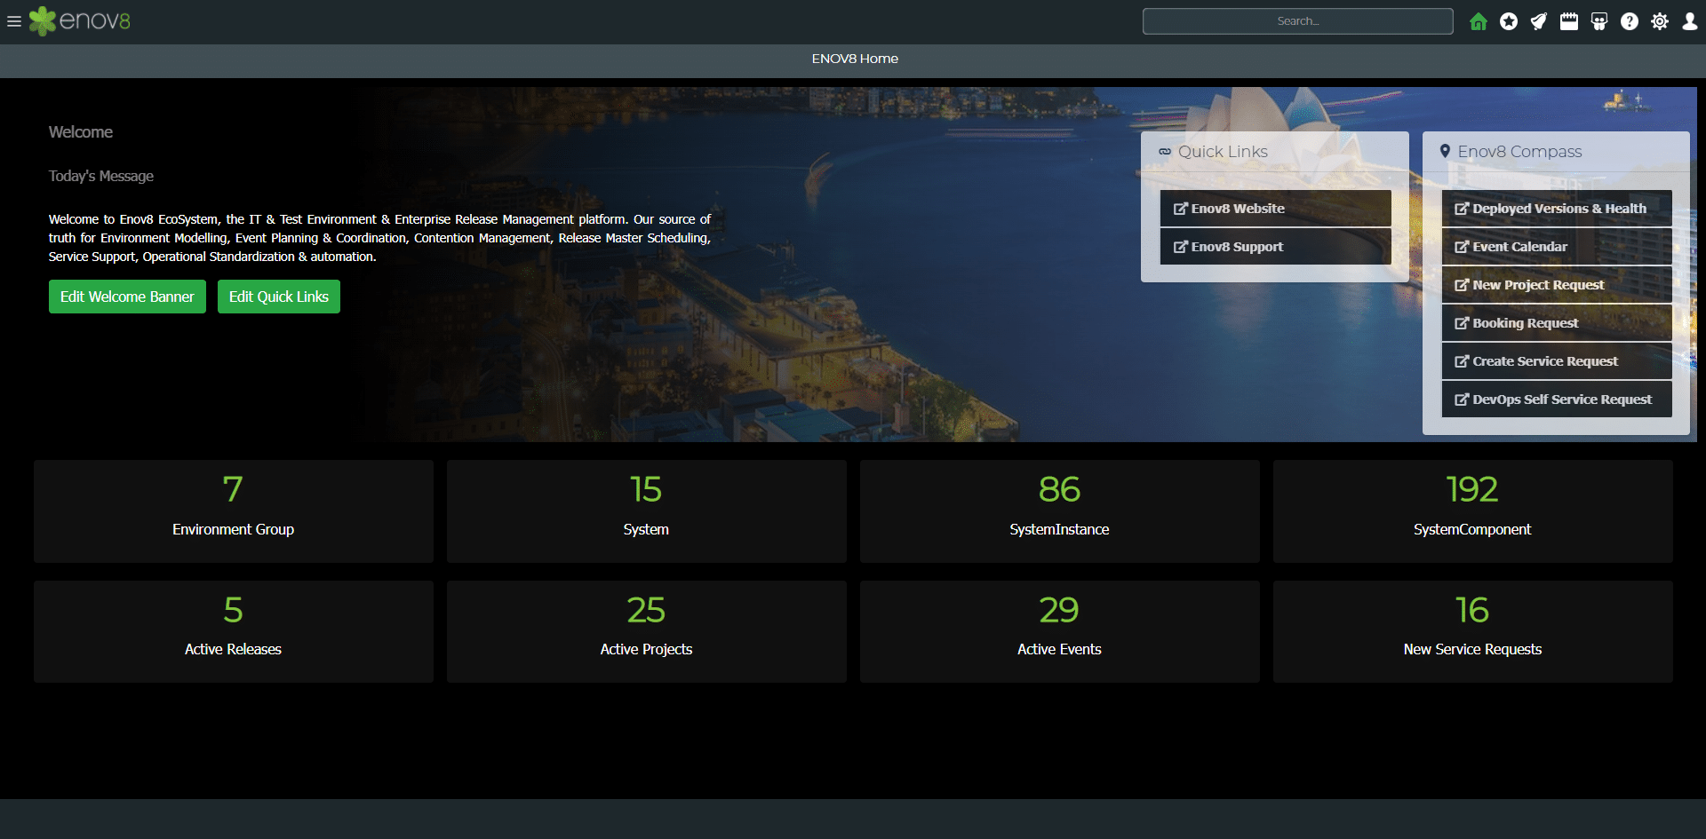The image size is (1706, 839).
Task: Open Create Service Request link
Action: [1557, 361]
